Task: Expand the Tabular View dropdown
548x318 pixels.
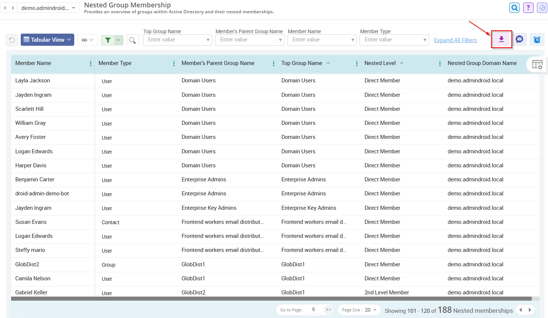Action: [47, 40]
